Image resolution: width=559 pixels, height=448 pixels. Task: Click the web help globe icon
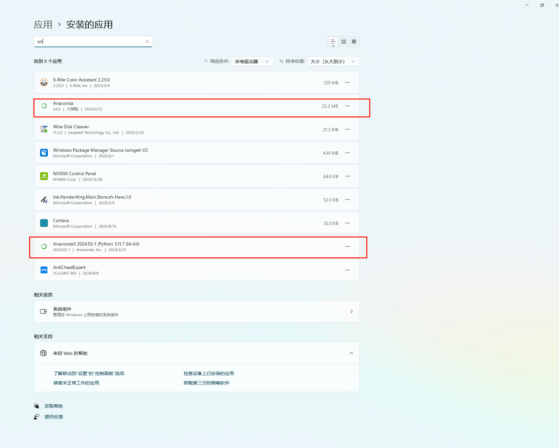click(43, 353)
